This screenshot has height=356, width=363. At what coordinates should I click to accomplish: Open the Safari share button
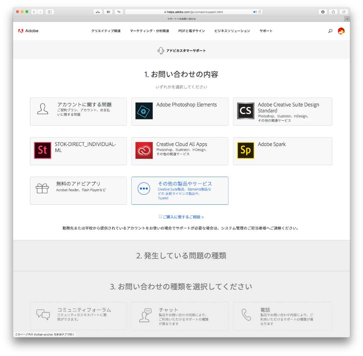pyautogui.click(x=333, y=12)
